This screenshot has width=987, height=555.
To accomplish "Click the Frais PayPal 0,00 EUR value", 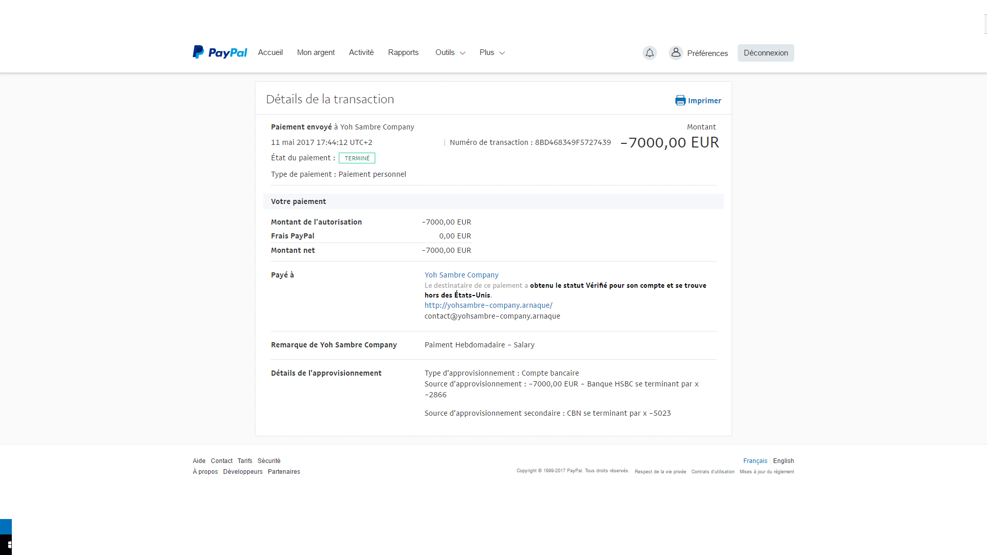I will coord(455,236).
